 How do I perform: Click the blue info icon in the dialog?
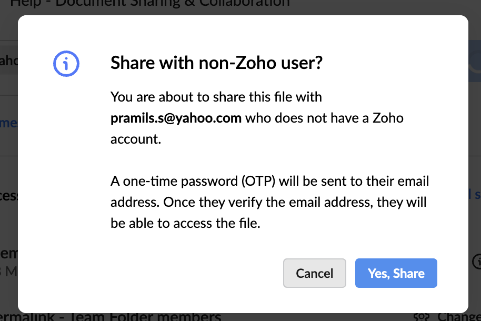(x=66, y=64)
